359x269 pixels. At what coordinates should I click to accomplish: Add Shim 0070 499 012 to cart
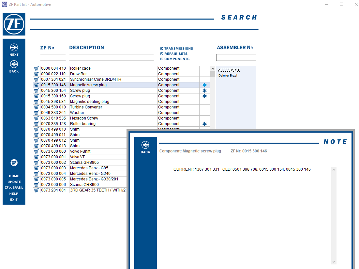point(37,140)
